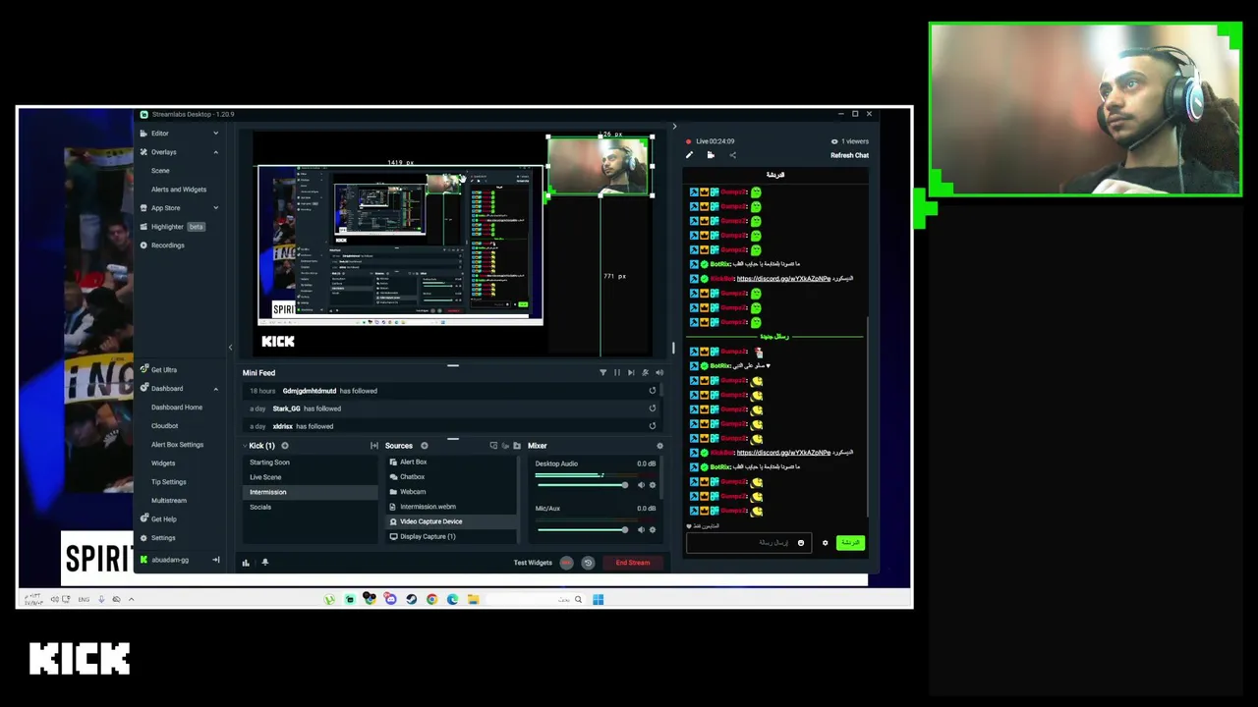This screenshot has width=1258, height=707.
Task: Replay the xldrisx follow alert
Action: point(652,426)
